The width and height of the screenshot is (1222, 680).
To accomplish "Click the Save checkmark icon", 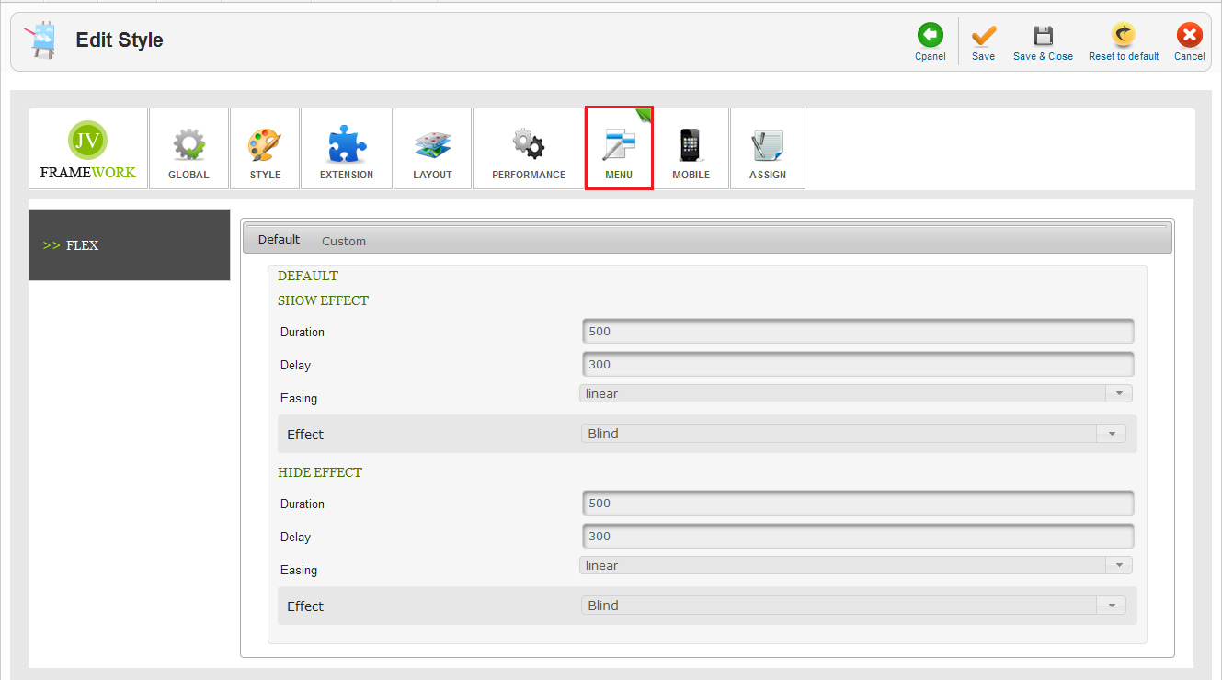I will coord(983,36).
